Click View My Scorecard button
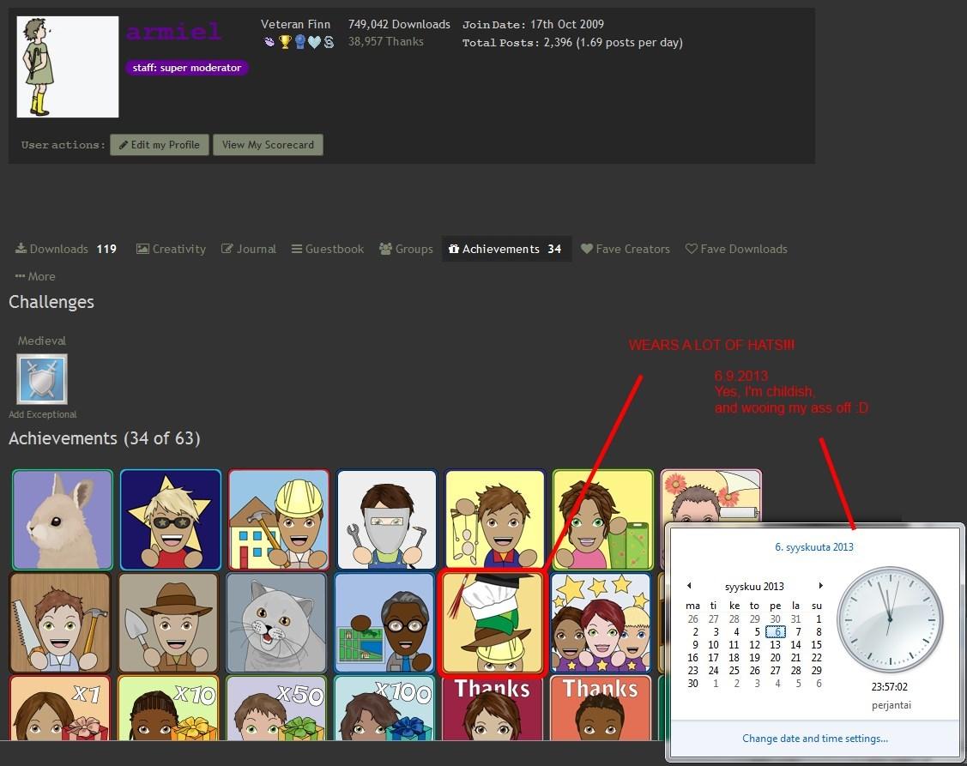The height and width of the screenshot is (766, 967). point(269,145)
